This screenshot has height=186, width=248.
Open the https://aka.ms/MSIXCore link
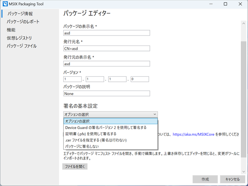(x=193, y=134)
